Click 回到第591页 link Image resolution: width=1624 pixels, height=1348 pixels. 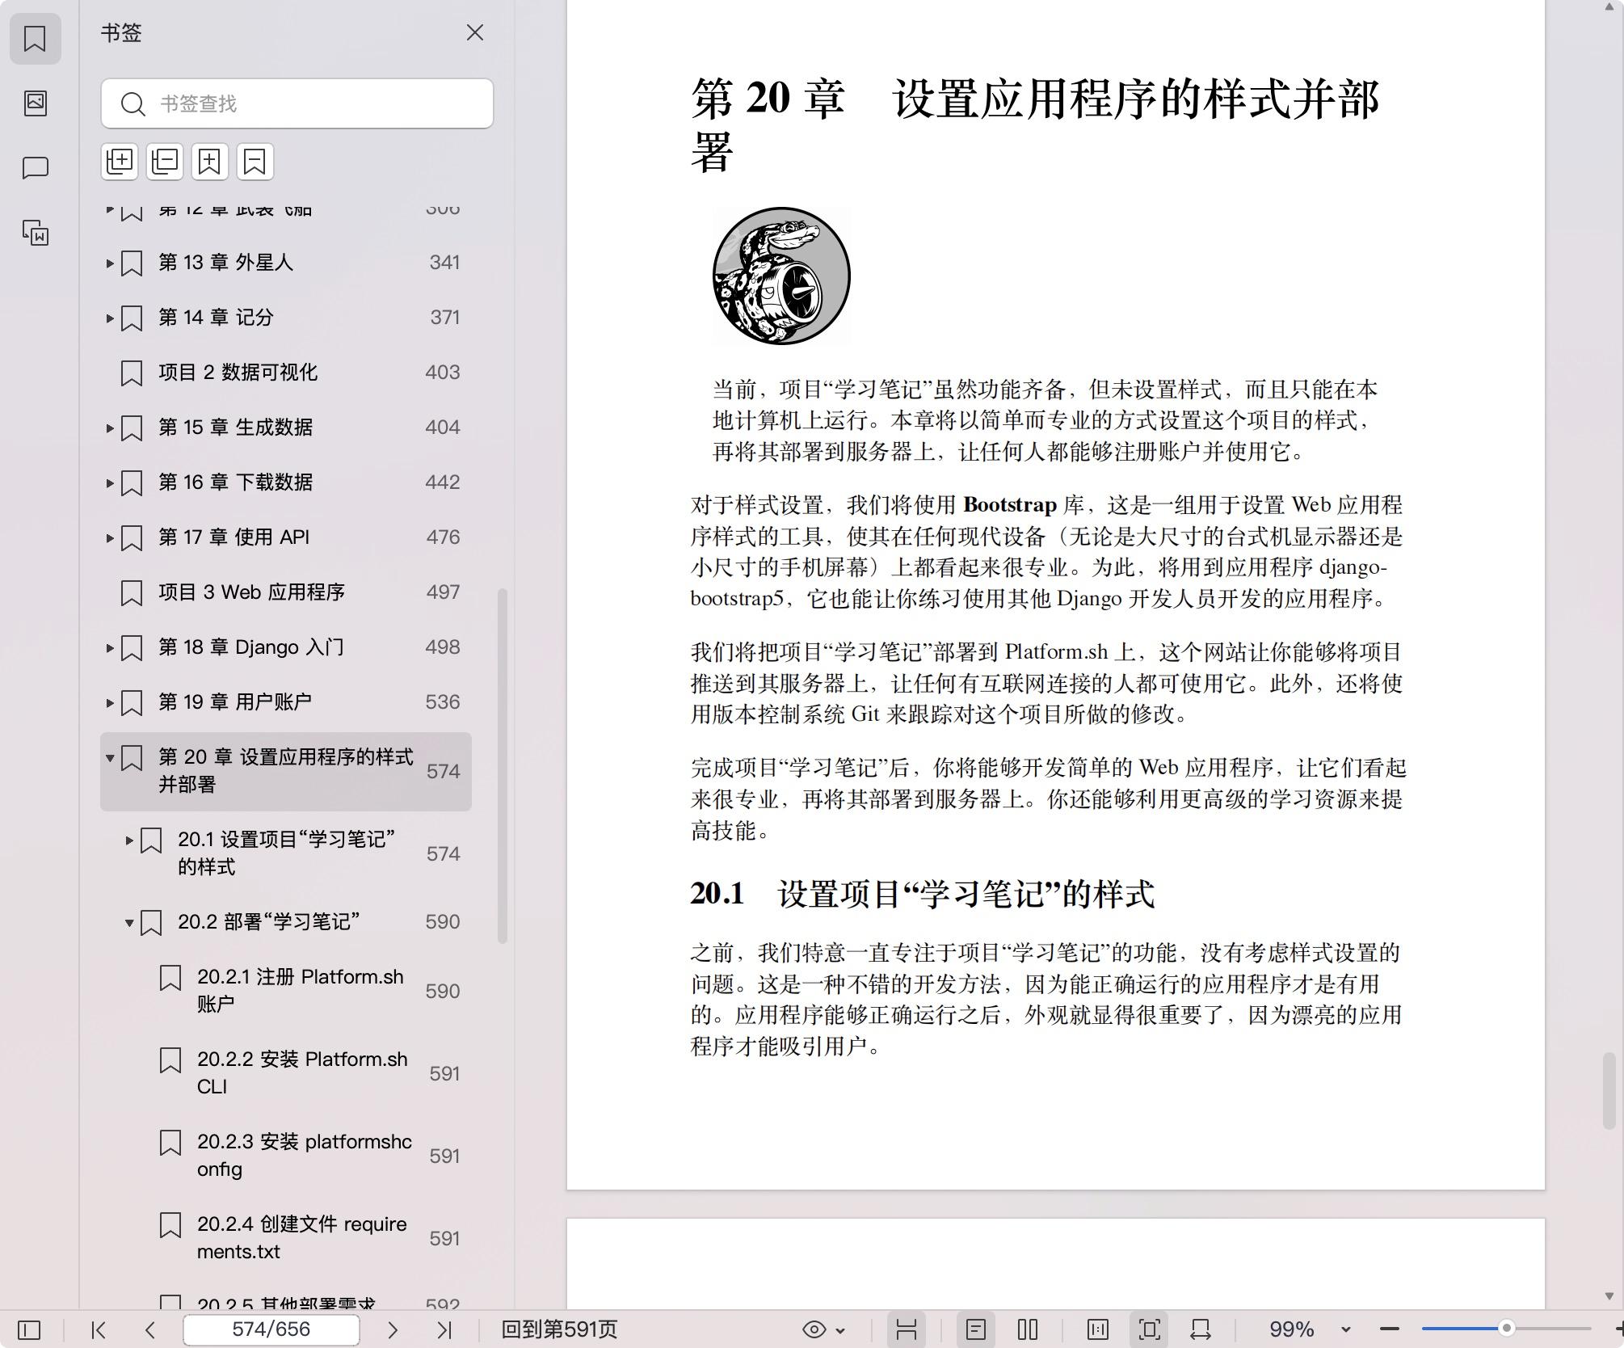(559, 1329)
